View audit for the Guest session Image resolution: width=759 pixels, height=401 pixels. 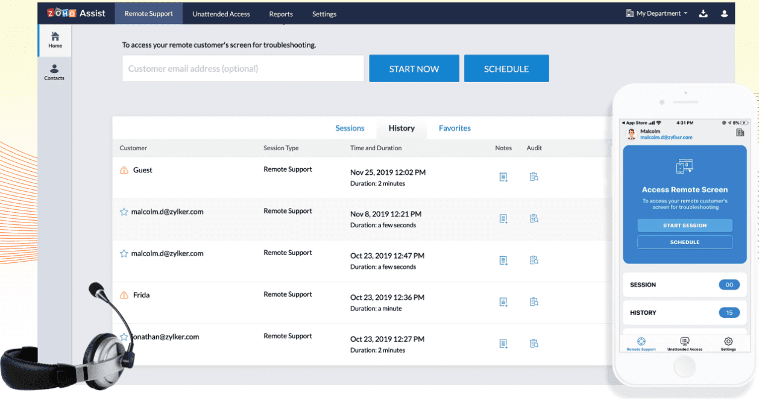(x=534, y=177)
